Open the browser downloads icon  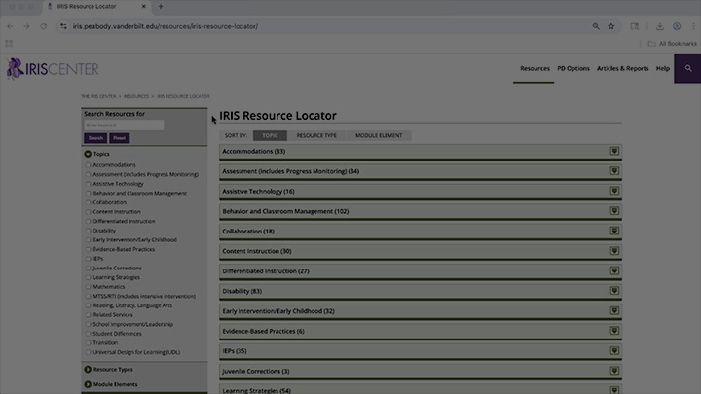tap(661, 26)
